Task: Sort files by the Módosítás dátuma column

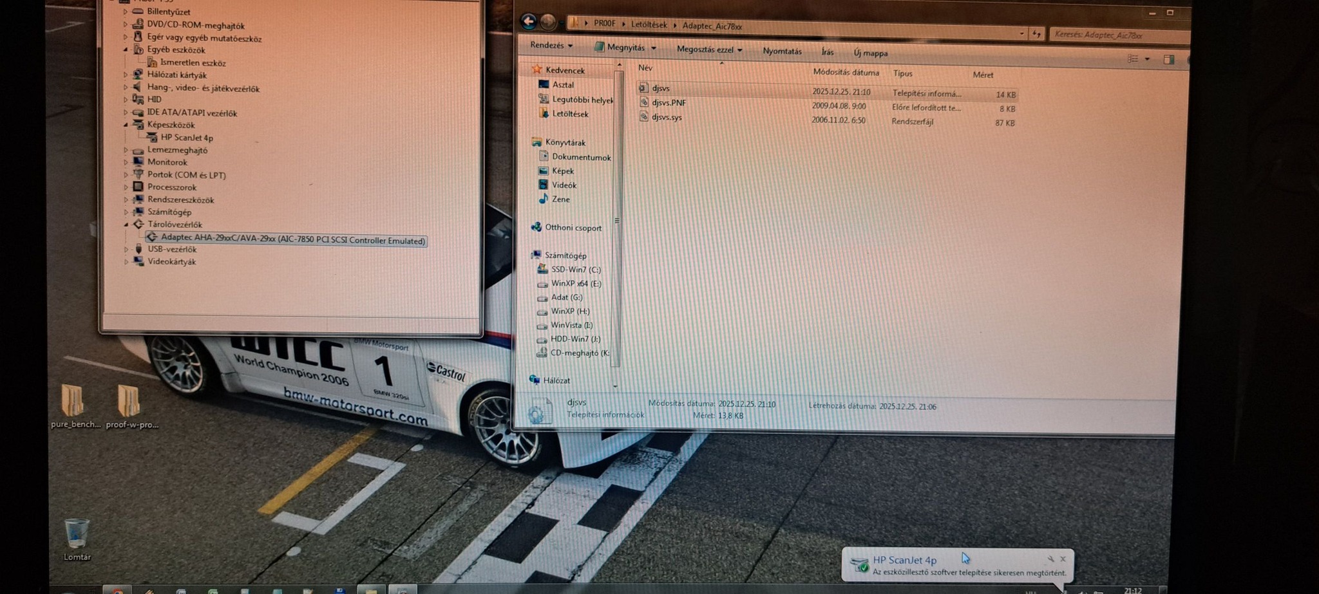Action: tap(846, 72)
